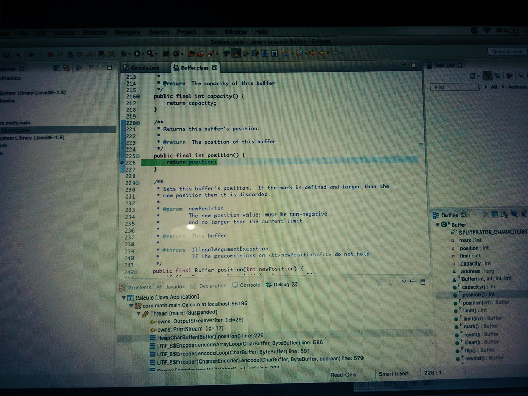Click the Find field in the Task List
Screen dimensions: 528x396
point(453,87)
